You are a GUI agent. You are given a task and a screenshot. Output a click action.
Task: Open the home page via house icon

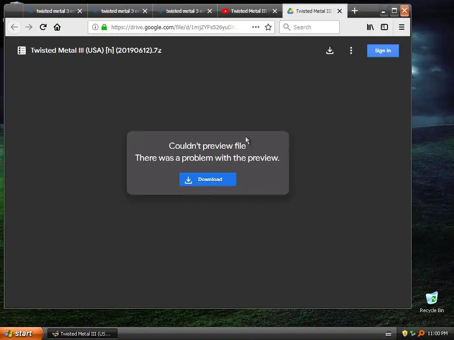(57, 27)
